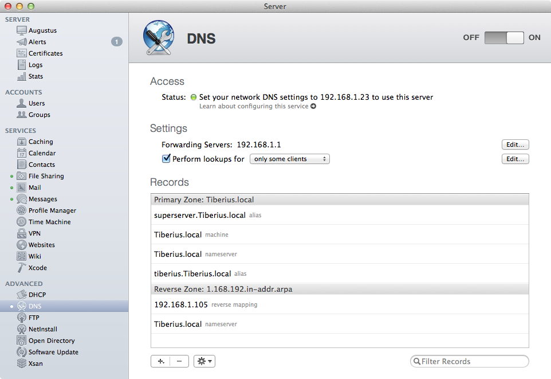Select the Groups account icon

21,115
